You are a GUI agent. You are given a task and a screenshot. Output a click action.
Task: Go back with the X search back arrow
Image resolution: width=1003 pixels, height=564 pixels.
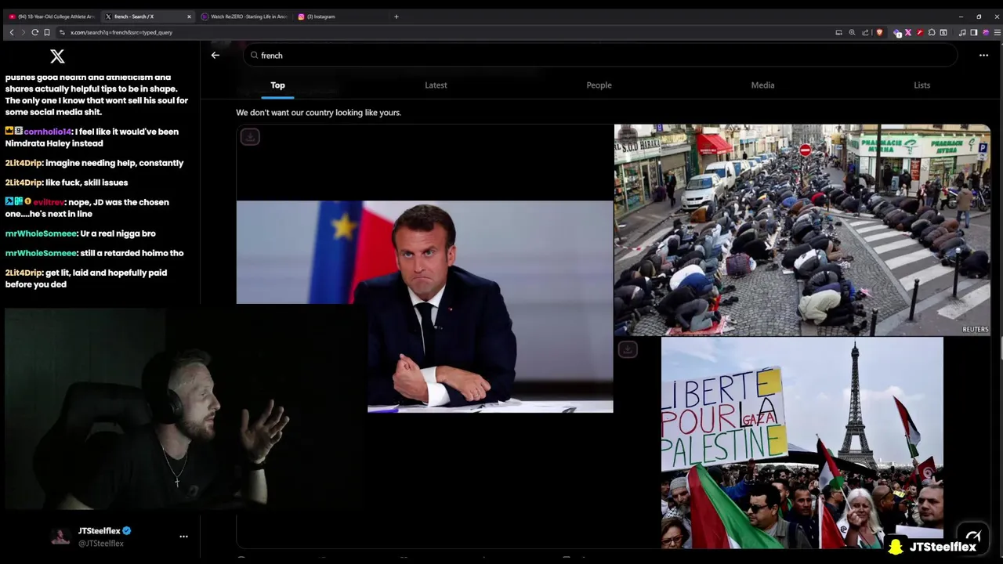[x=215, y=55]
